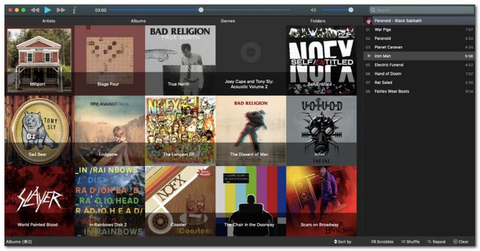
Task: Click the playing arrow icon beside Iron Man
Action: [x=369, y=56]
